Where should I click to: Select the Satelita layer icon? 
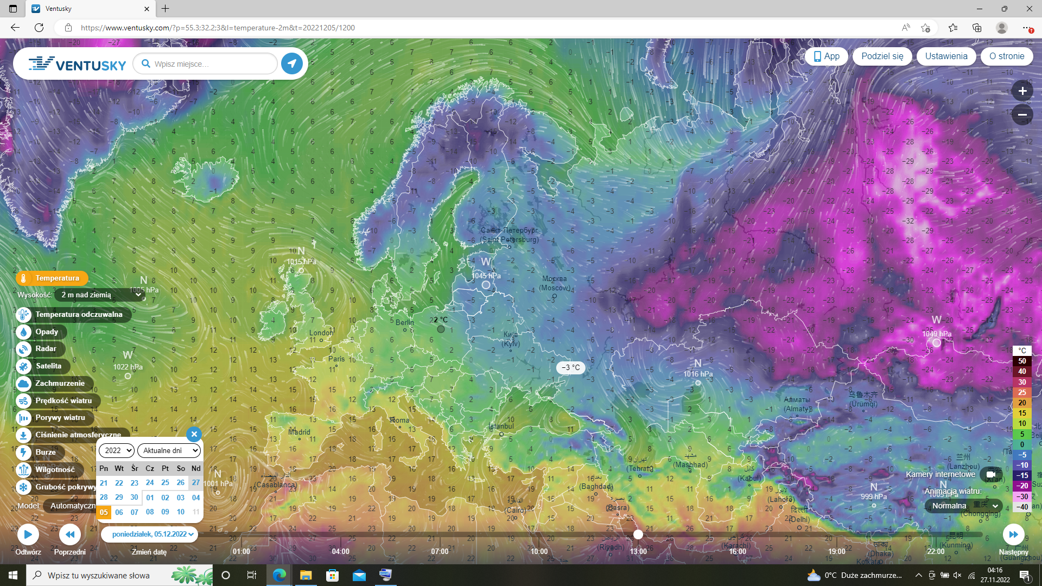coord(23,366)
